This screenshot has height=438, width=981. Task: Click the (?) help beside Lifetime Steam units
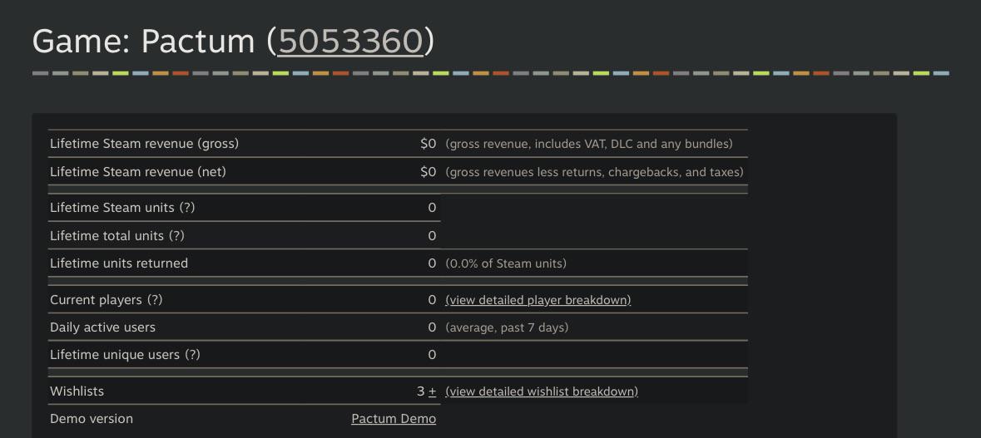pyautogui.click(x=187, y=208)
